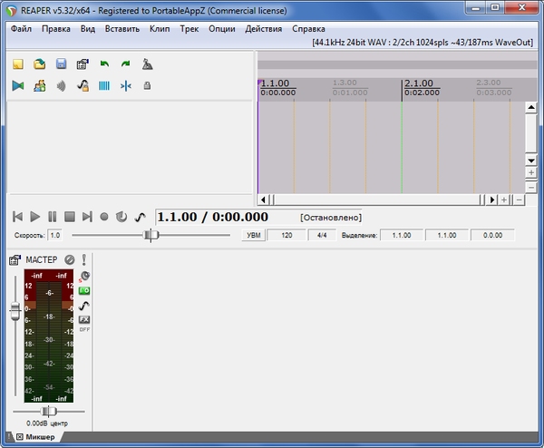Click the УВМ tempo button

coord(255,235)
